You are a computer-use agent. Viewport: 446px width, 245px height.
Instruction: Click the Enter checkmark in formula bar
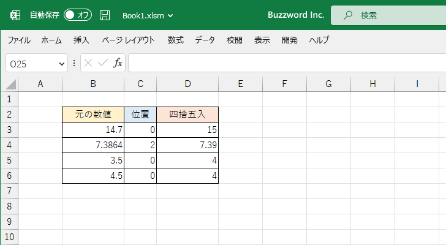103,63
